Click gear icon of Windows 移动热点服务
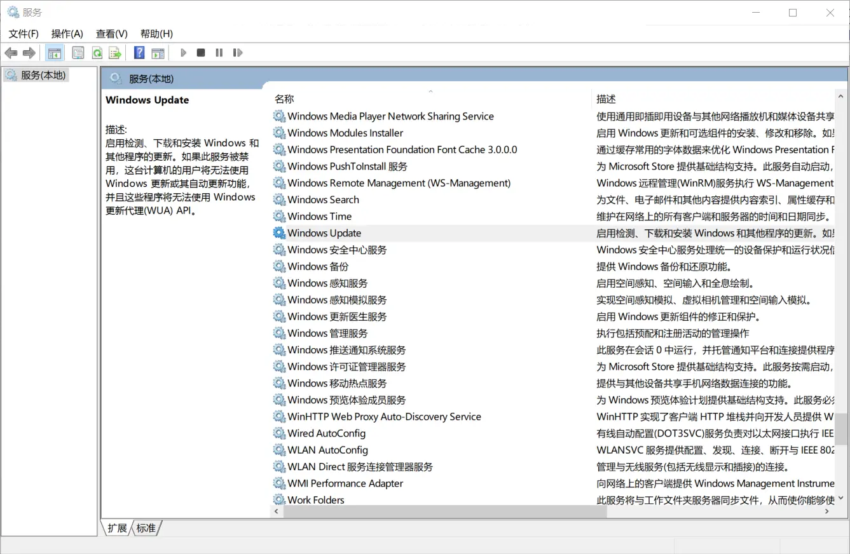850x554 pixels. tap(279, 383)
